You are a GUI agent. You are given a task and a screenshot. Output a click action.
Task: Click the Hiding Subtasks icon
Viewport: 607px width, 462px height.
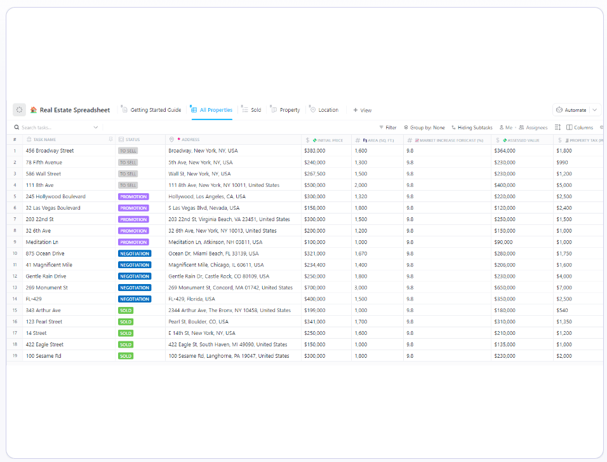pos(454,127)
